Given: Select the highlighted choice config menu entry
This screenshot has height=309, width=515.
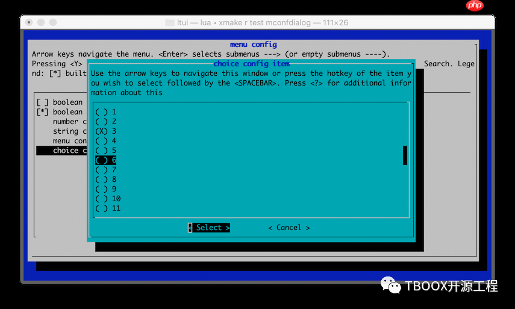Looking at the screenshot, I should 61,151.
